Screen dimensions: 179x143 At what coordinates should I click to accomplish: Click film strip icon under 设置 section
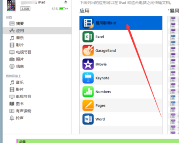coord(12,45)
